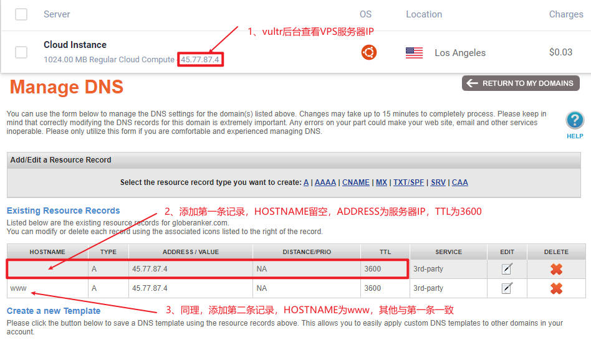
Task: Create an SRV resource record
Action: pos(438,182)
